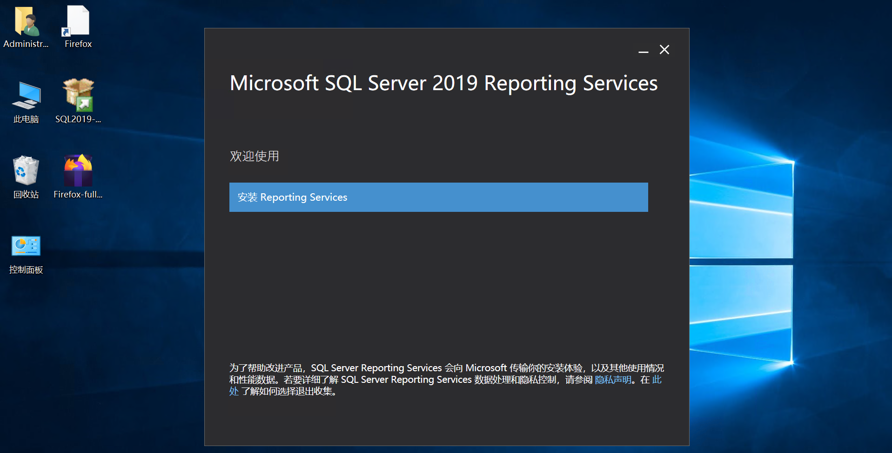Open the 隐私声明 privacy statement link
Screen dimensions: 892x453
tap(613, 380)
